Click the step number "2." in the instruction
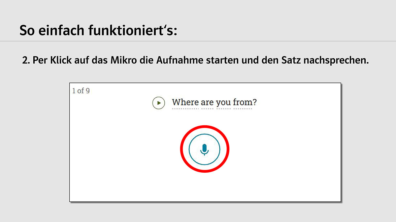 tap(26, 61)
